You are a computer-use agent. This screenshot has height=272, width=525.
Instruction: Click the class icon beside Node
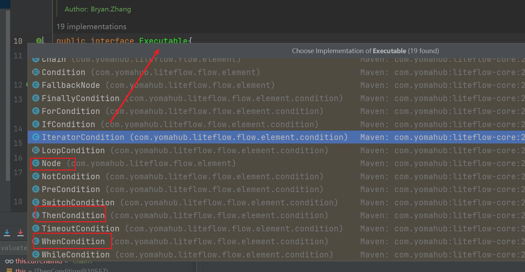click(36, 163)
